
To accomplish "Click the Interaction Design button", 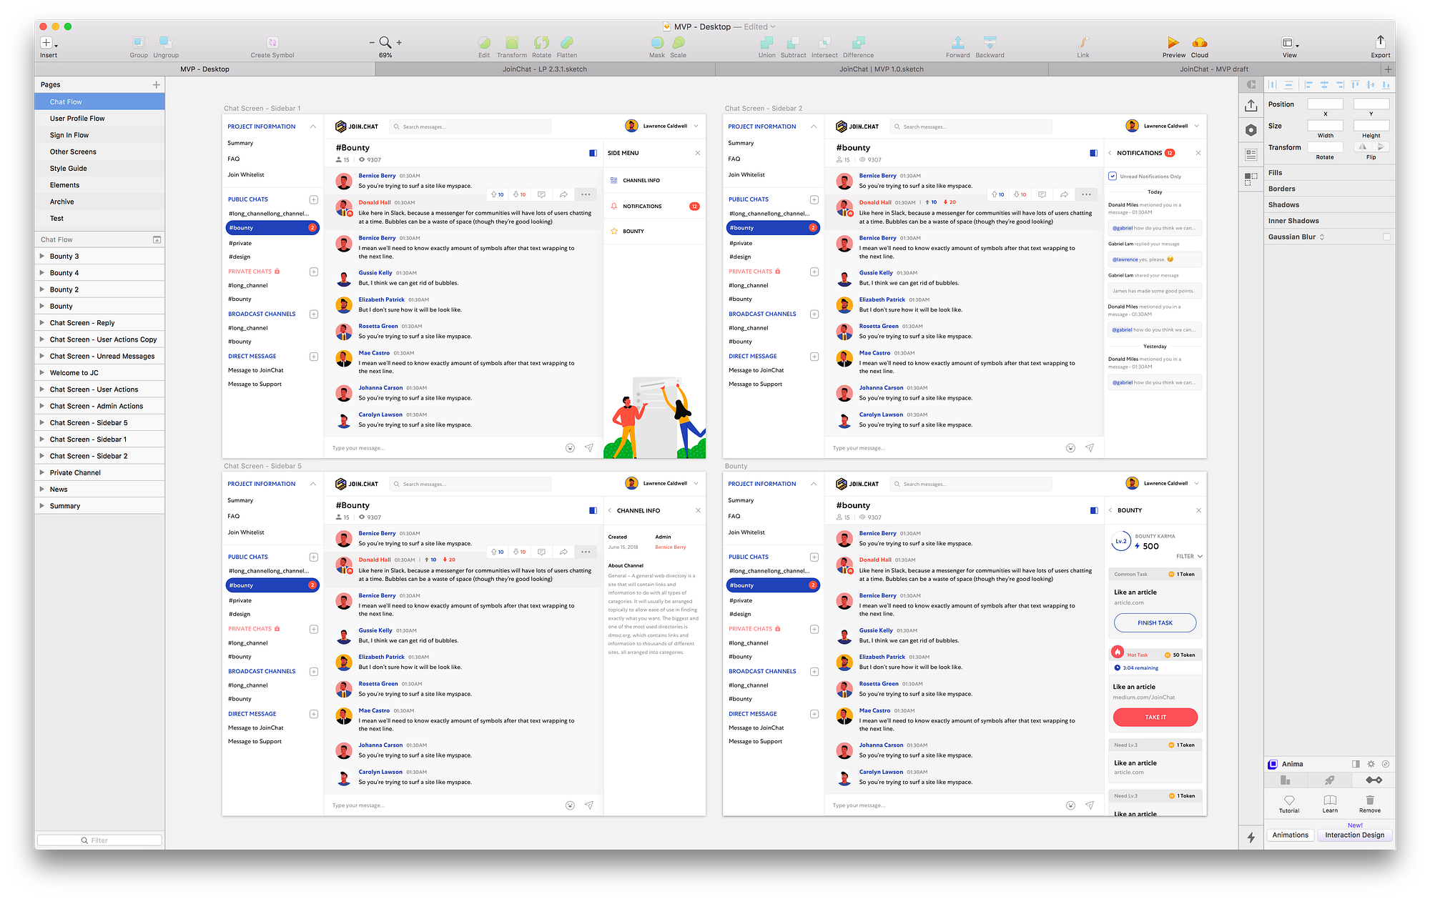I will [1354, 835].
